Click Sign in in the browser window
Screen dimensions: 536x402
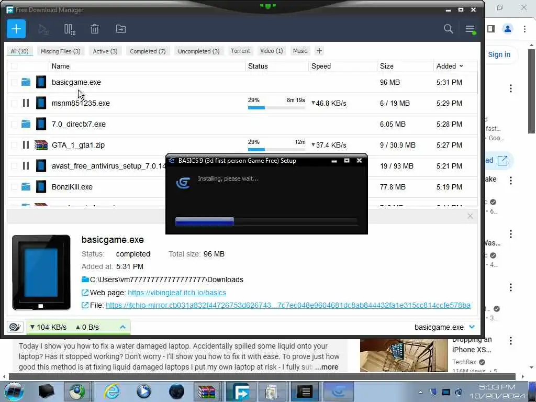pos(499,54)
